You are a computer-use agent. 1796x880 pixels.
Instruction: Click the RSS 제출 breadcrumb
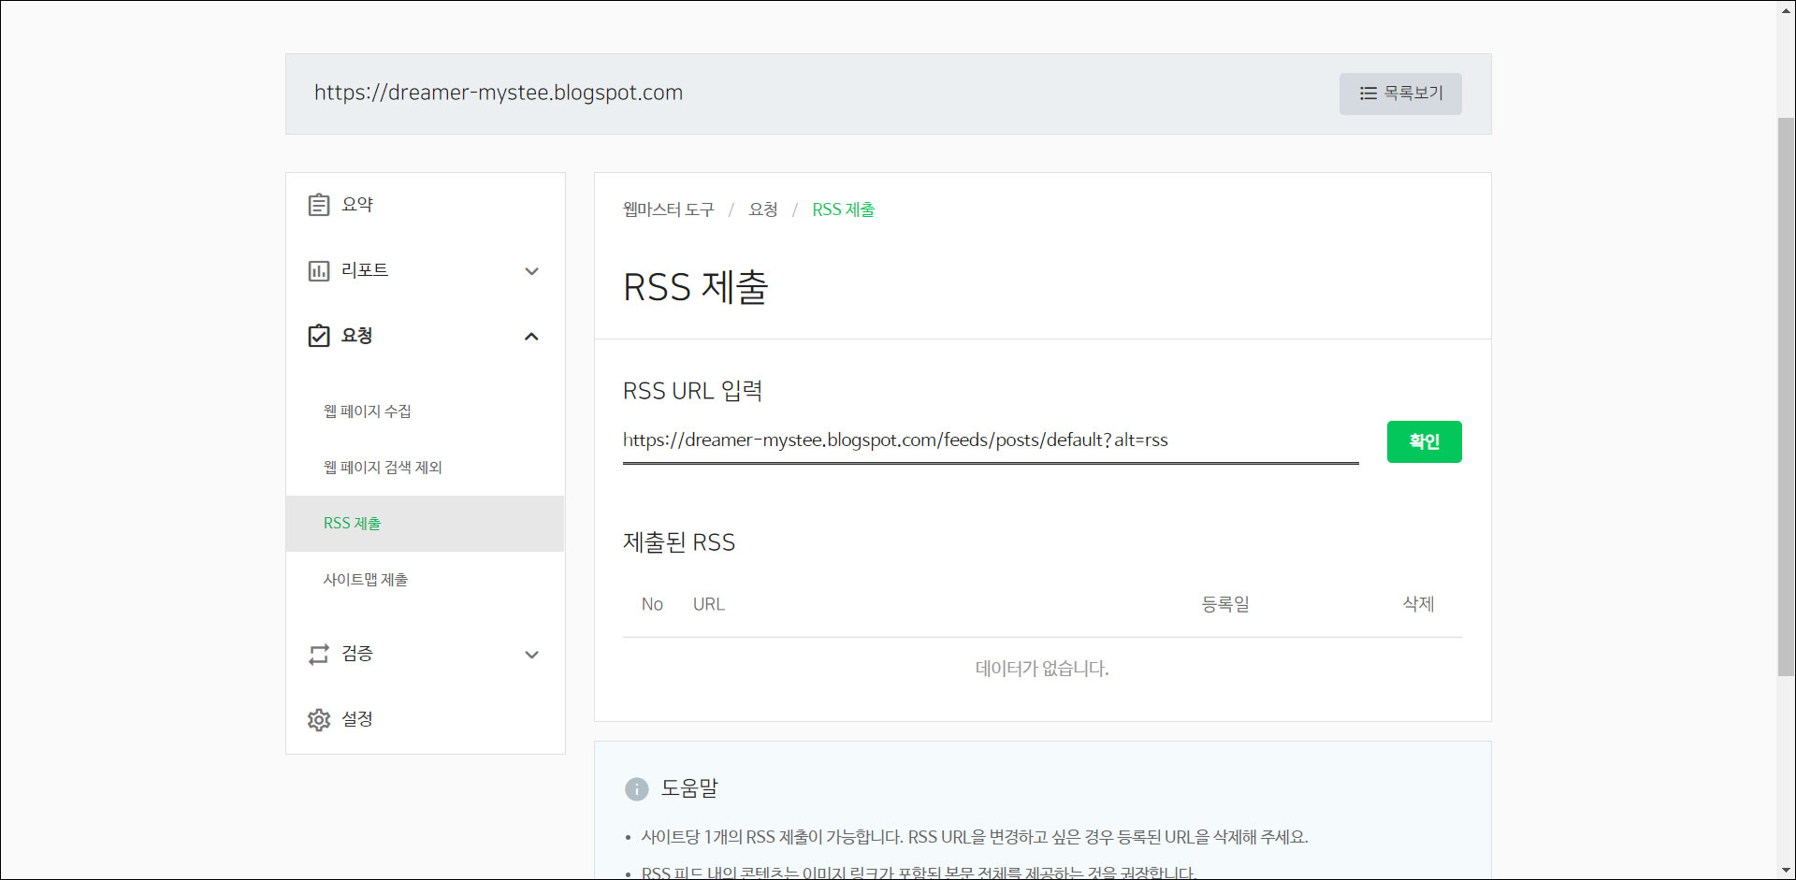pos(844,209)
